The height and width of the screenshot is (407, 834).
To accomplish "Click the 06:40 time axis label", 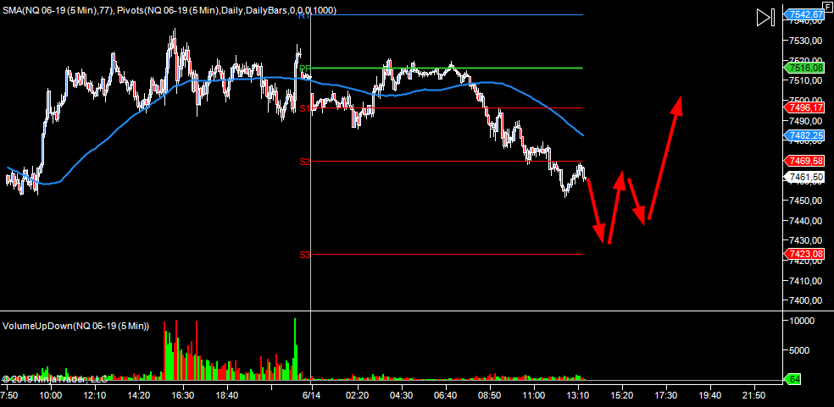I will (x=445, y=396).
